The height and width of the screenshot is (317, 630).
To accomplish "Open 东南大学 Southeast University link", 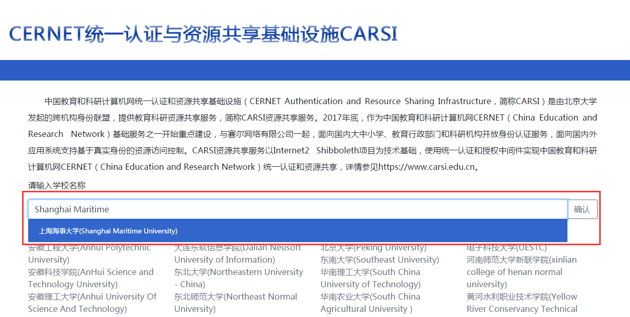I will 380,260.
